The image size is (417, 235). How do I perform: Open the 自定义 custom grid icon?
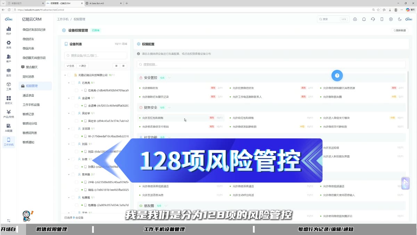[9, 100]
